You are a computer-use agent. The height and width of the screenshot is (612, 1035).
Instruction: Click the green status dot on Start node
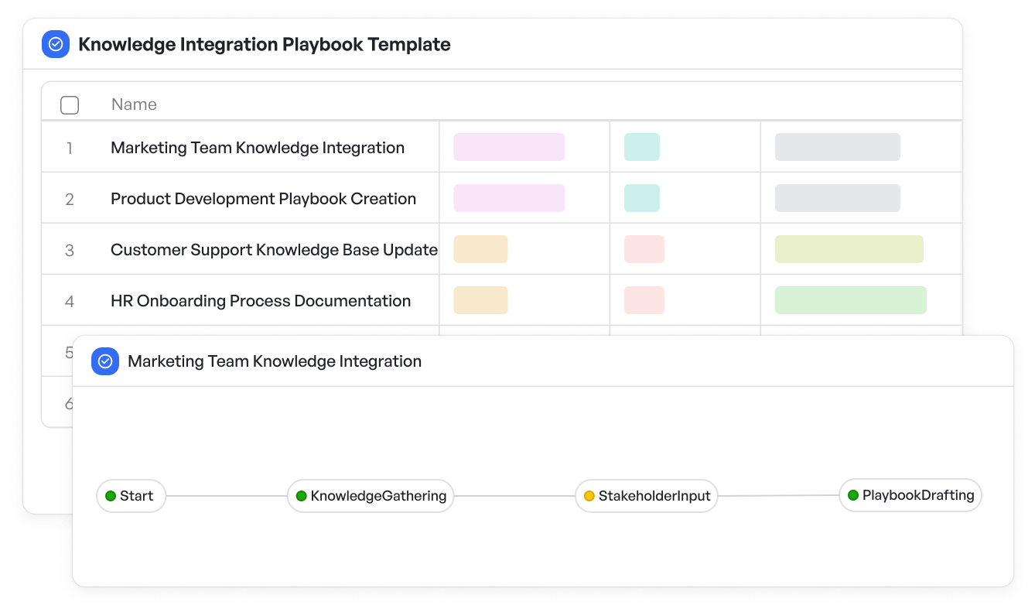[x=111, y=496]
